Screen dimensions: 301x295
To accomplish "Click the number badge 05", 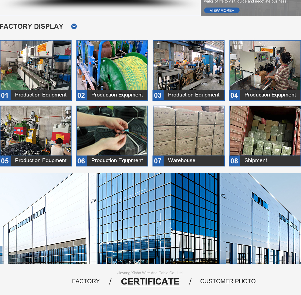I will point(5,161).
